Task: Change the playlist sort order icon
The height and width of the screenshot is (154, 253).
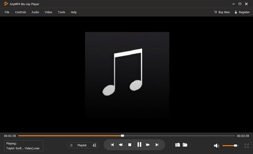Action: 94,145
